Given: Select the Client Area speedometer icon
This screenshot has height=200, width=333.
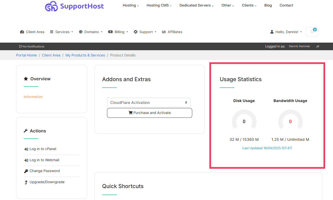Looking at the screenshot, I should point(22,32).
